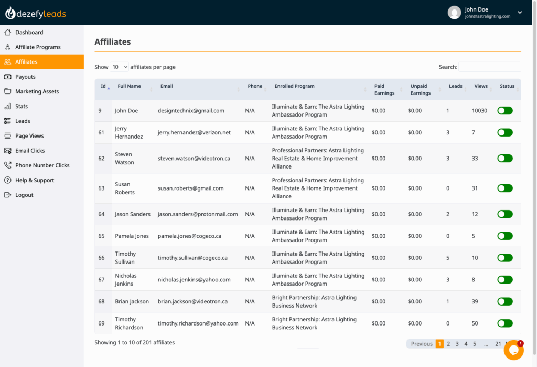537x367 pixels.
Task: Click email steven.watson@videotron.ca
Action: point(194,159)
